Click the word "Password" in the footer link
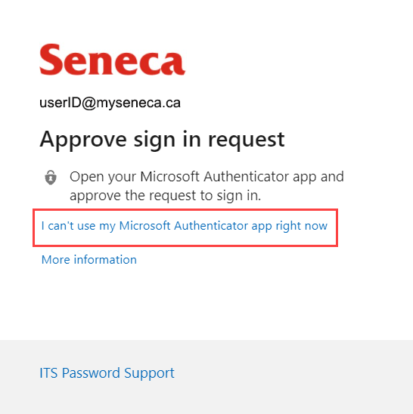 pyautogui.click(x=91, y=373)
